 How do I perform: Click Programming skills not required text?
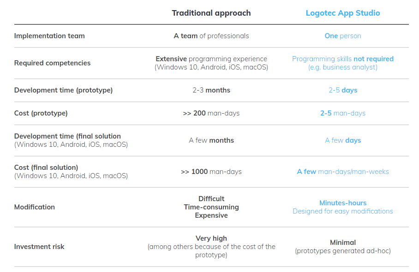coord(342,58)
